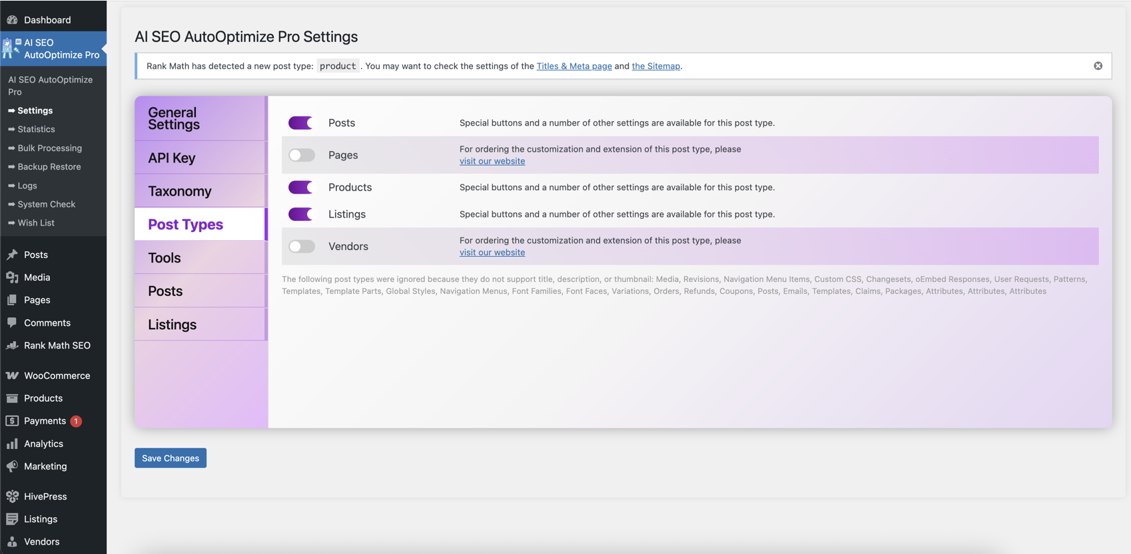Click the Analytics bar chart icon

pyautogui.click(x=12, y=444)
